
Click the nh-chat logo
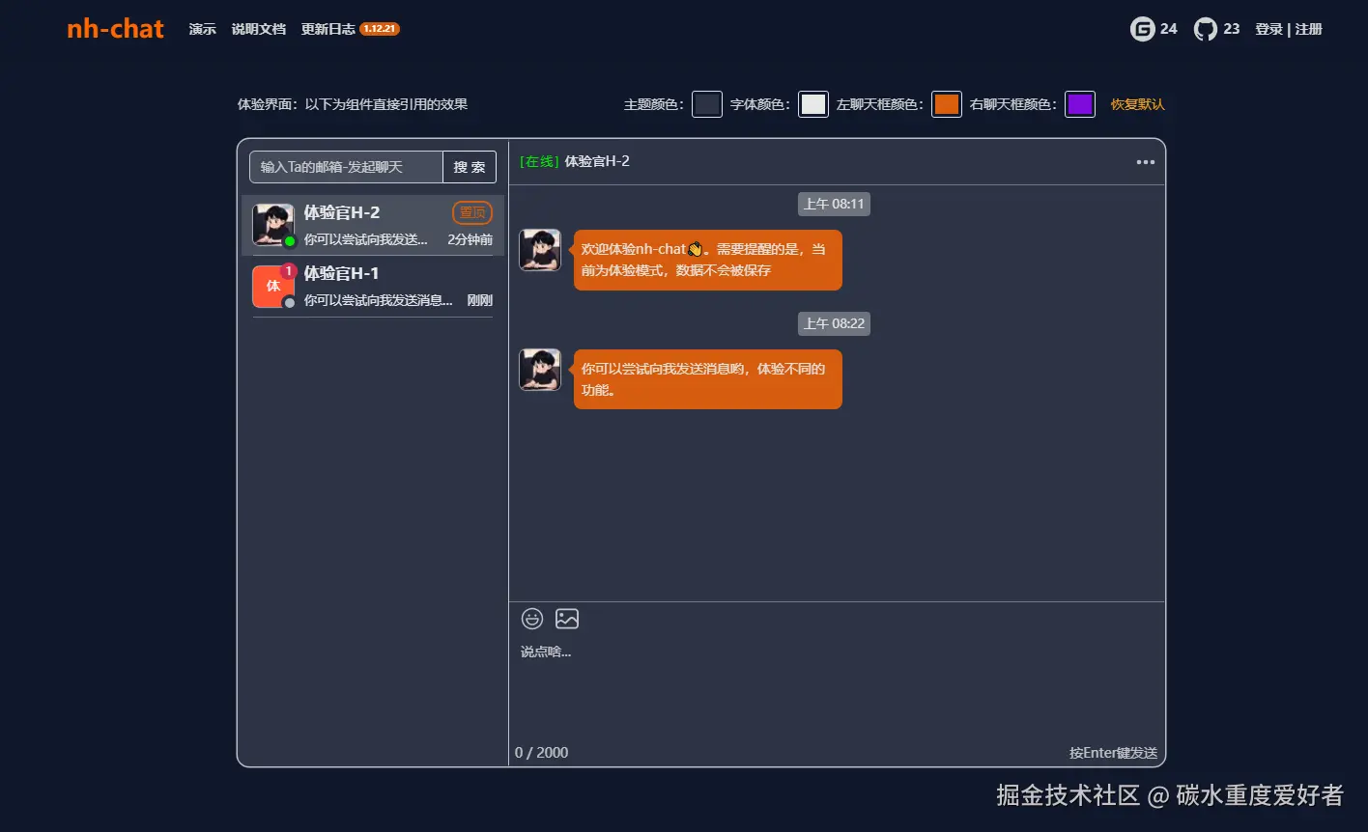coord(114,28)
